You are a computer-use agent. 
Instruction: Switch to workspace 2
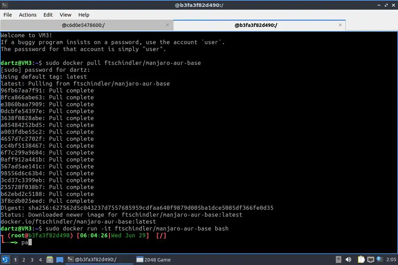(24, 260)
